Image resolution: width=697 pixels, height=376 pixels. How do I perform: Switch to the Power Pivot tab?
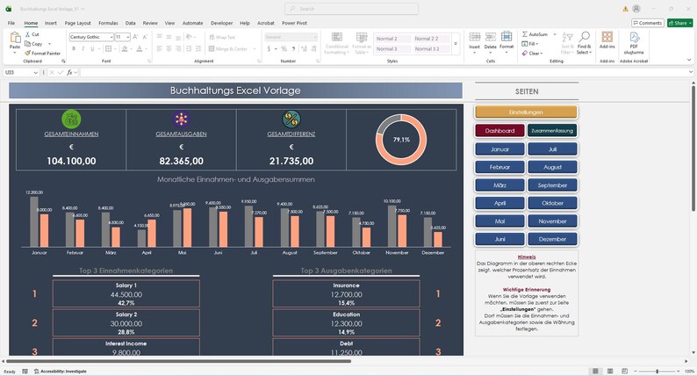[294, 23]
